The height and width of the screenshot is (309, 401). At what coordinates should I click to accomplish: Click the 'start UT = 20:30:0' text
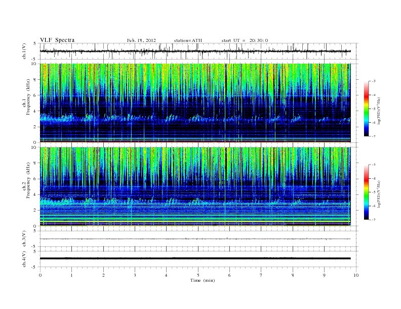click(245, 40)
